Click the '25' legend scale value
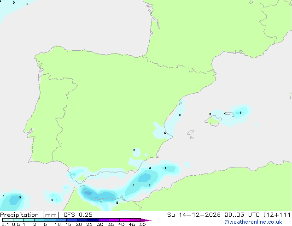 tap(89, 224)
